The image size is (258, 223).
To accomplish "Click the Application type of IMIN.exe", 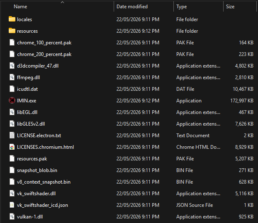I will (189, 101).
